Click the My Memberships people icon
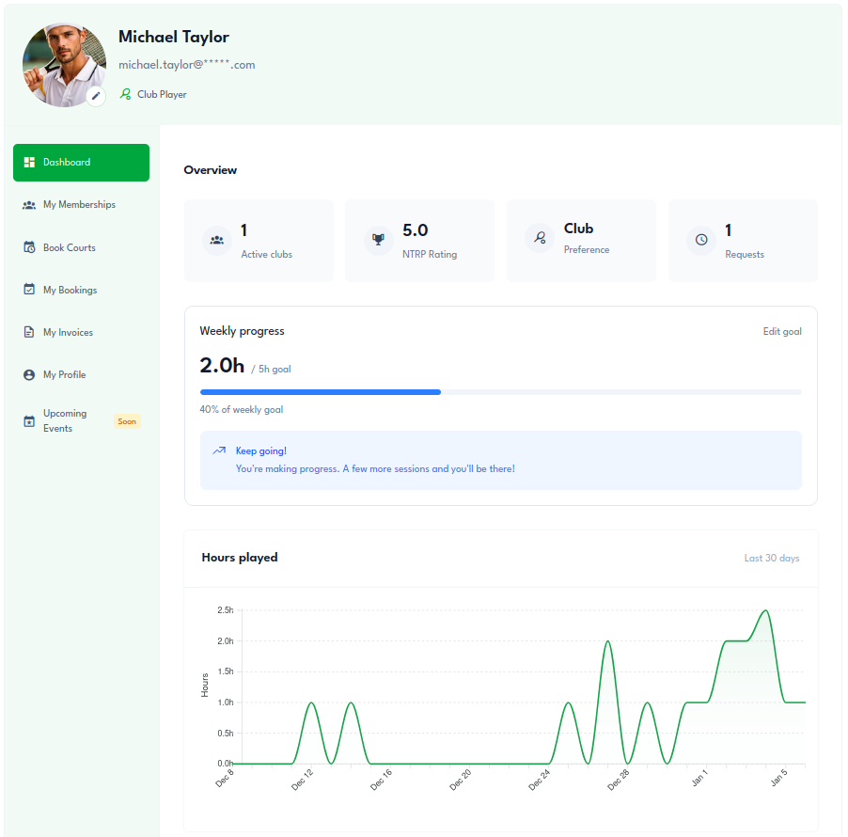 tap(29, 205)
